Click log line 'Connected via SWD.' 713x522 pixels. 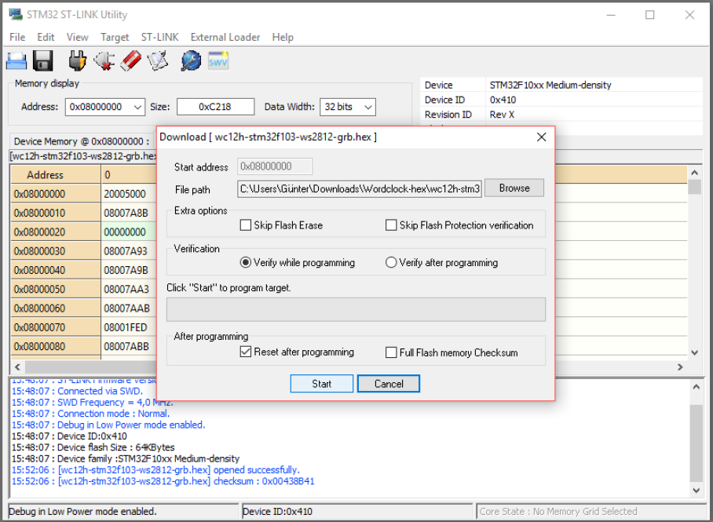pos(77,391)
